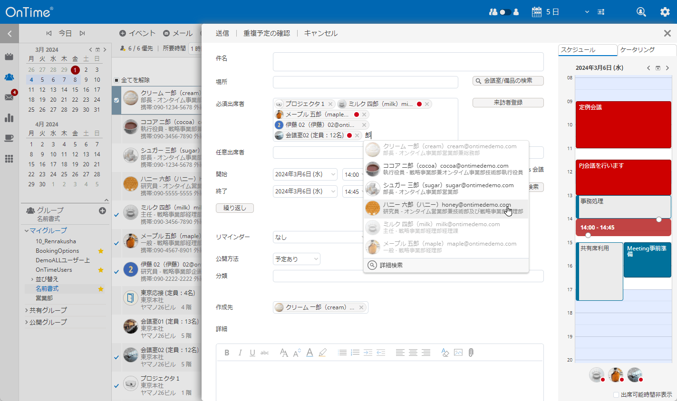Insert image in details editor toolbar
Image resolution: width=677 pixels, height=401 pixels.
pyautogui.click(x=458, y=353)
